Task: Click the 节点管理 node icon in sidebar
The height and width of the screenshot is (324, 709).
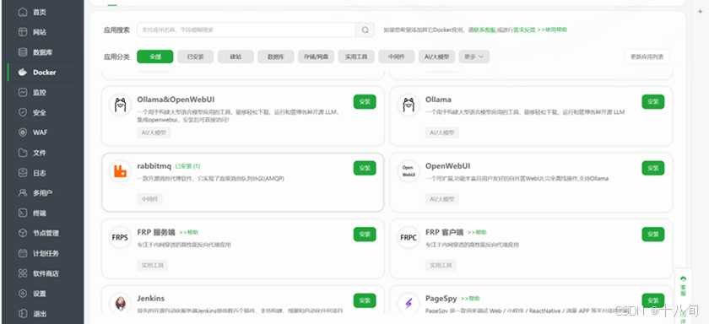Action: click(23, 233)
